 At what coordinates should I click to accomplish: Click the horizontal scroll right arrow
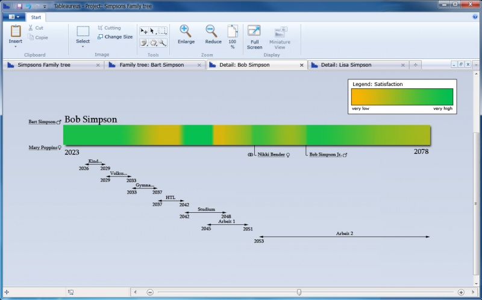(x=473, y=292)
